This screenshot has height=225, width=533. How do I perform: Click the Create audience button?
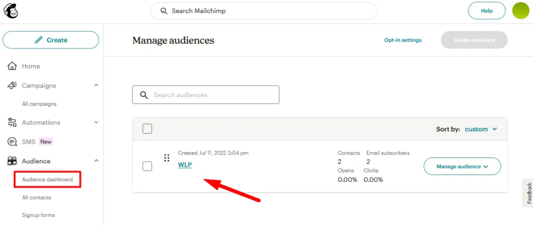point(474,40)
